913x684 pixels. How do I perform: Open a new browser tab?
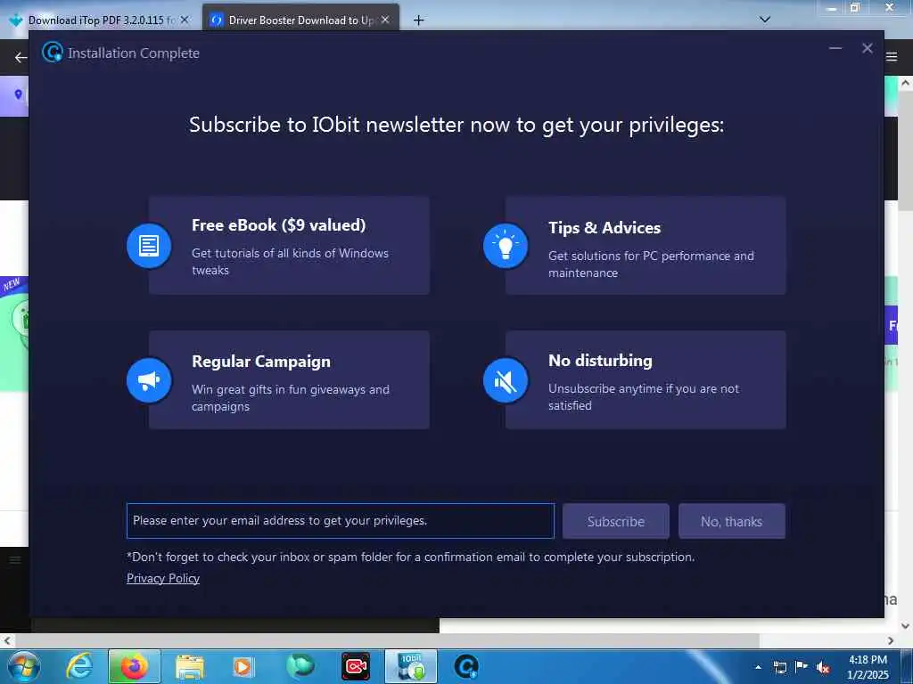pyautogui.click(x=418, y=20)
